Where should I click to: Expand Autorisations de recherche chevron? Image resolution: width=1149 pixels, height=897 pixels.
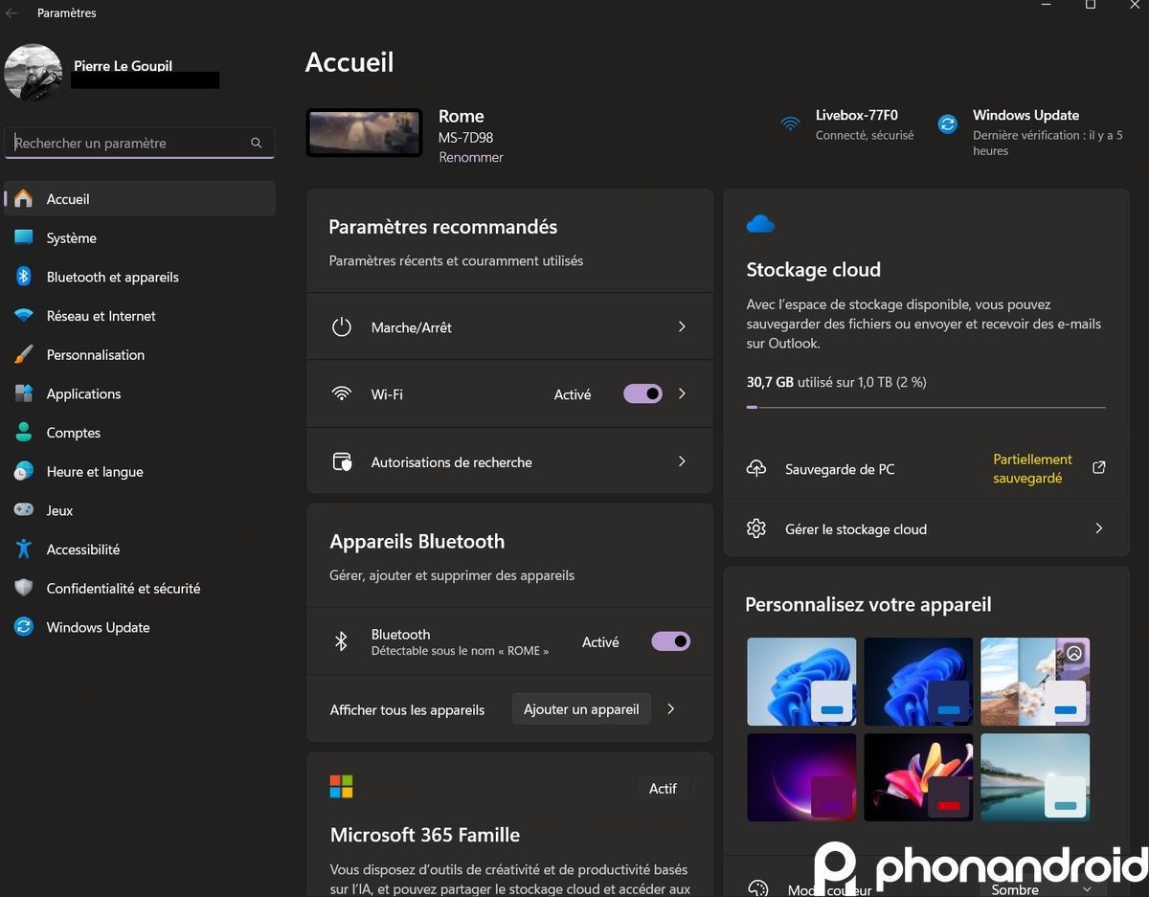click(x=682, y=461)
